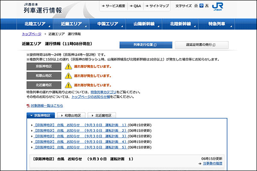The width and height of the screenshot is (257, 171).
Task: Go to トップページ breadcrumb link
Action: pyautogui.click(x=32, y=33)
